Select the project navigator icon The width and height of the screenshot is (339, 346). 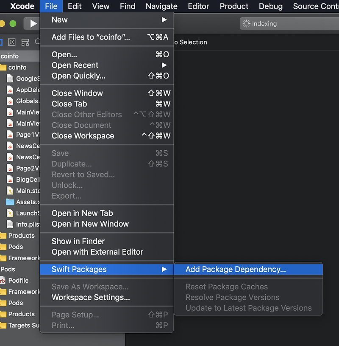pyautogui.click(x=2, y=42)
